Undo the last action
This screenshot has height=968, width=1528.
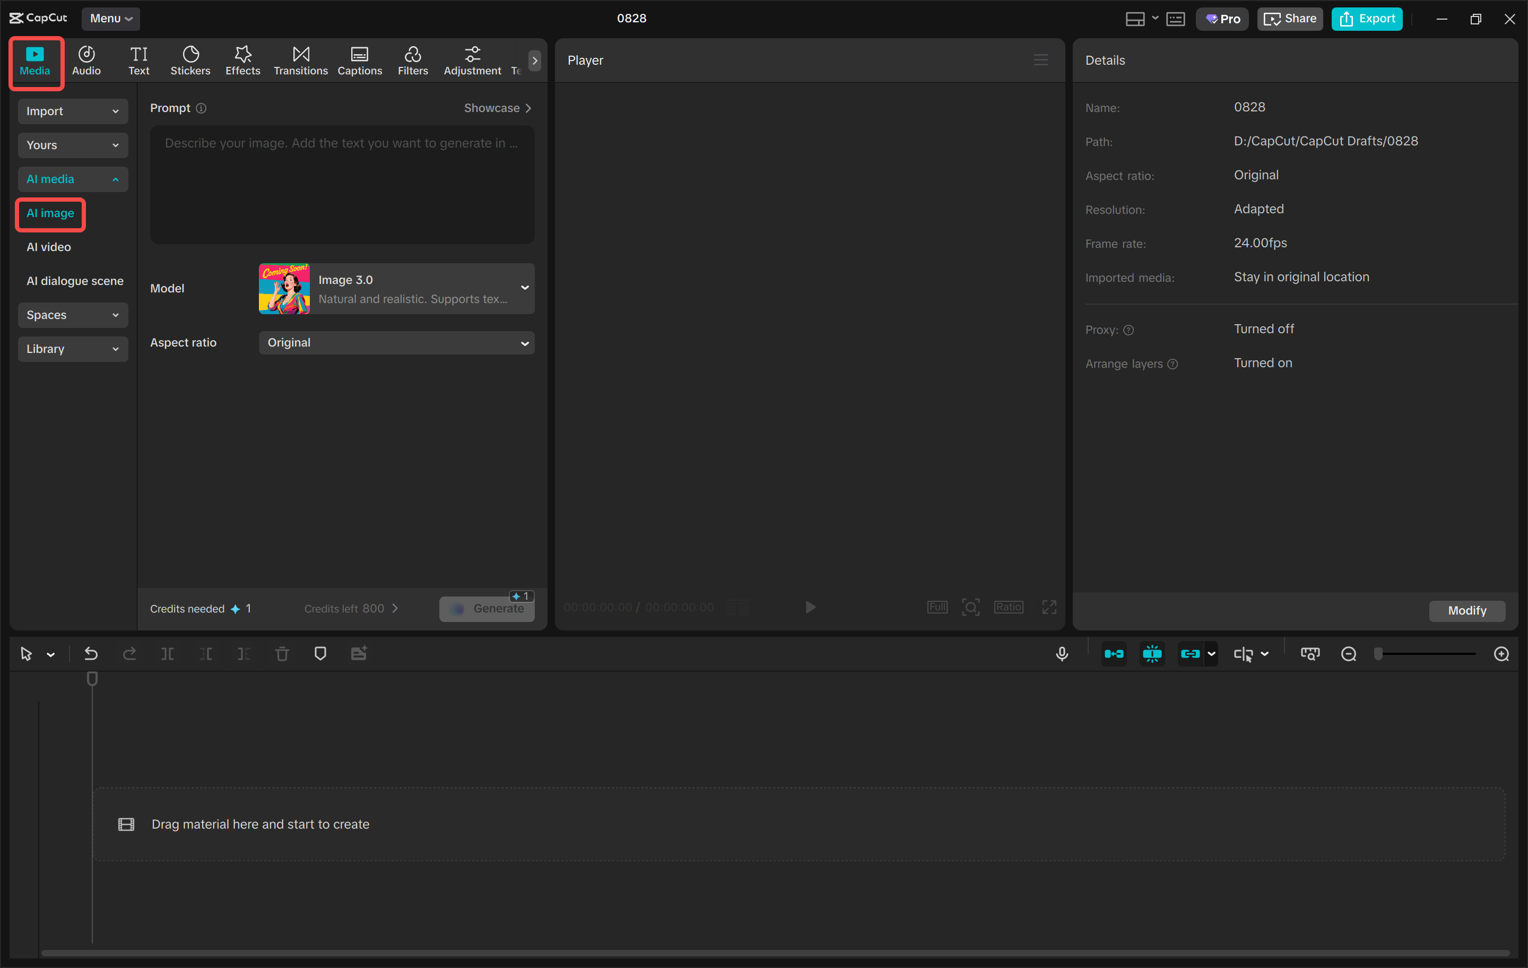click(x=91, y=654)
